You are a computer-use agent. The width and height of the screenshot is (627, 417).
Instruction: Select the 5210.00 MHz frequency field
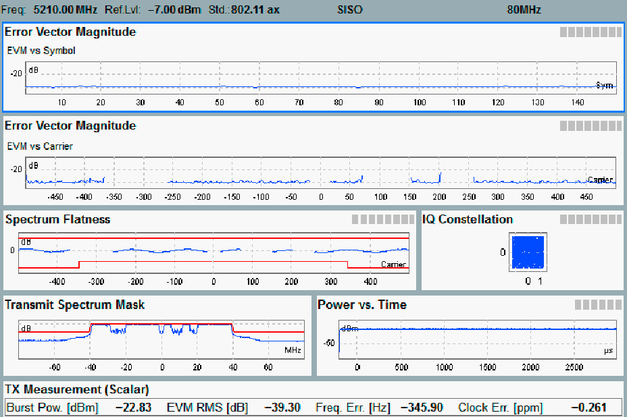[65, 10]
